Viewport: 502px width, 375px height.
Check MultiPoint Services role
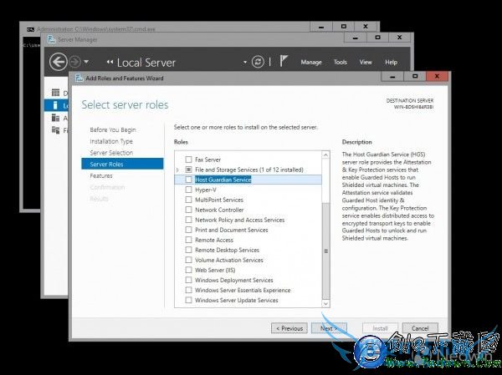[188, 200]
